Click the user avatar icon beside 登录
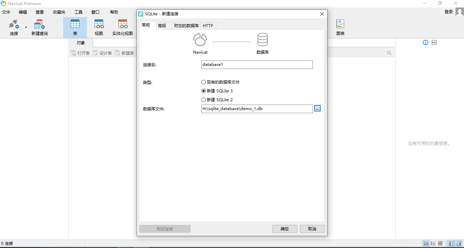This screenshot has height=248, width=464. point(460,12)
